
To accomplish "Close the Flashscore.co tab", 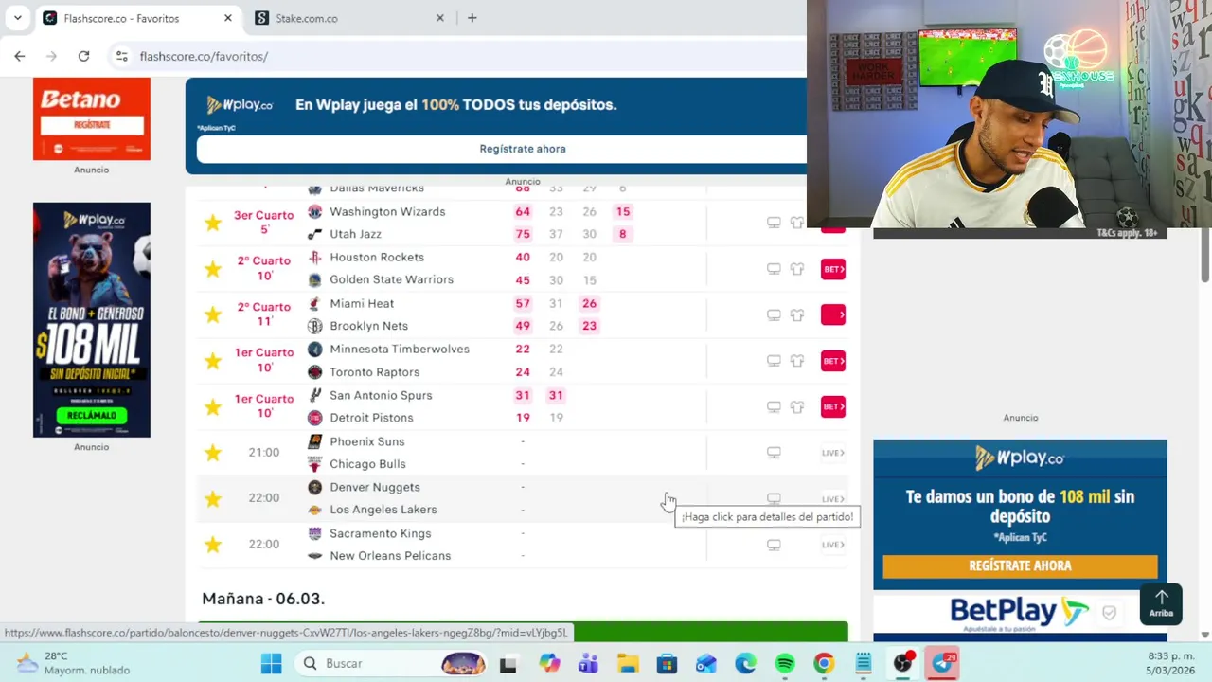I will [228, 18].
